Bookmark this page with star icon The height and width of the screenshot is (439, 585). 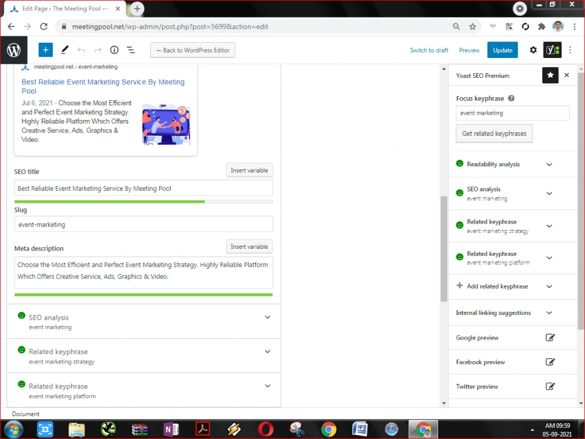pos(473,26)
